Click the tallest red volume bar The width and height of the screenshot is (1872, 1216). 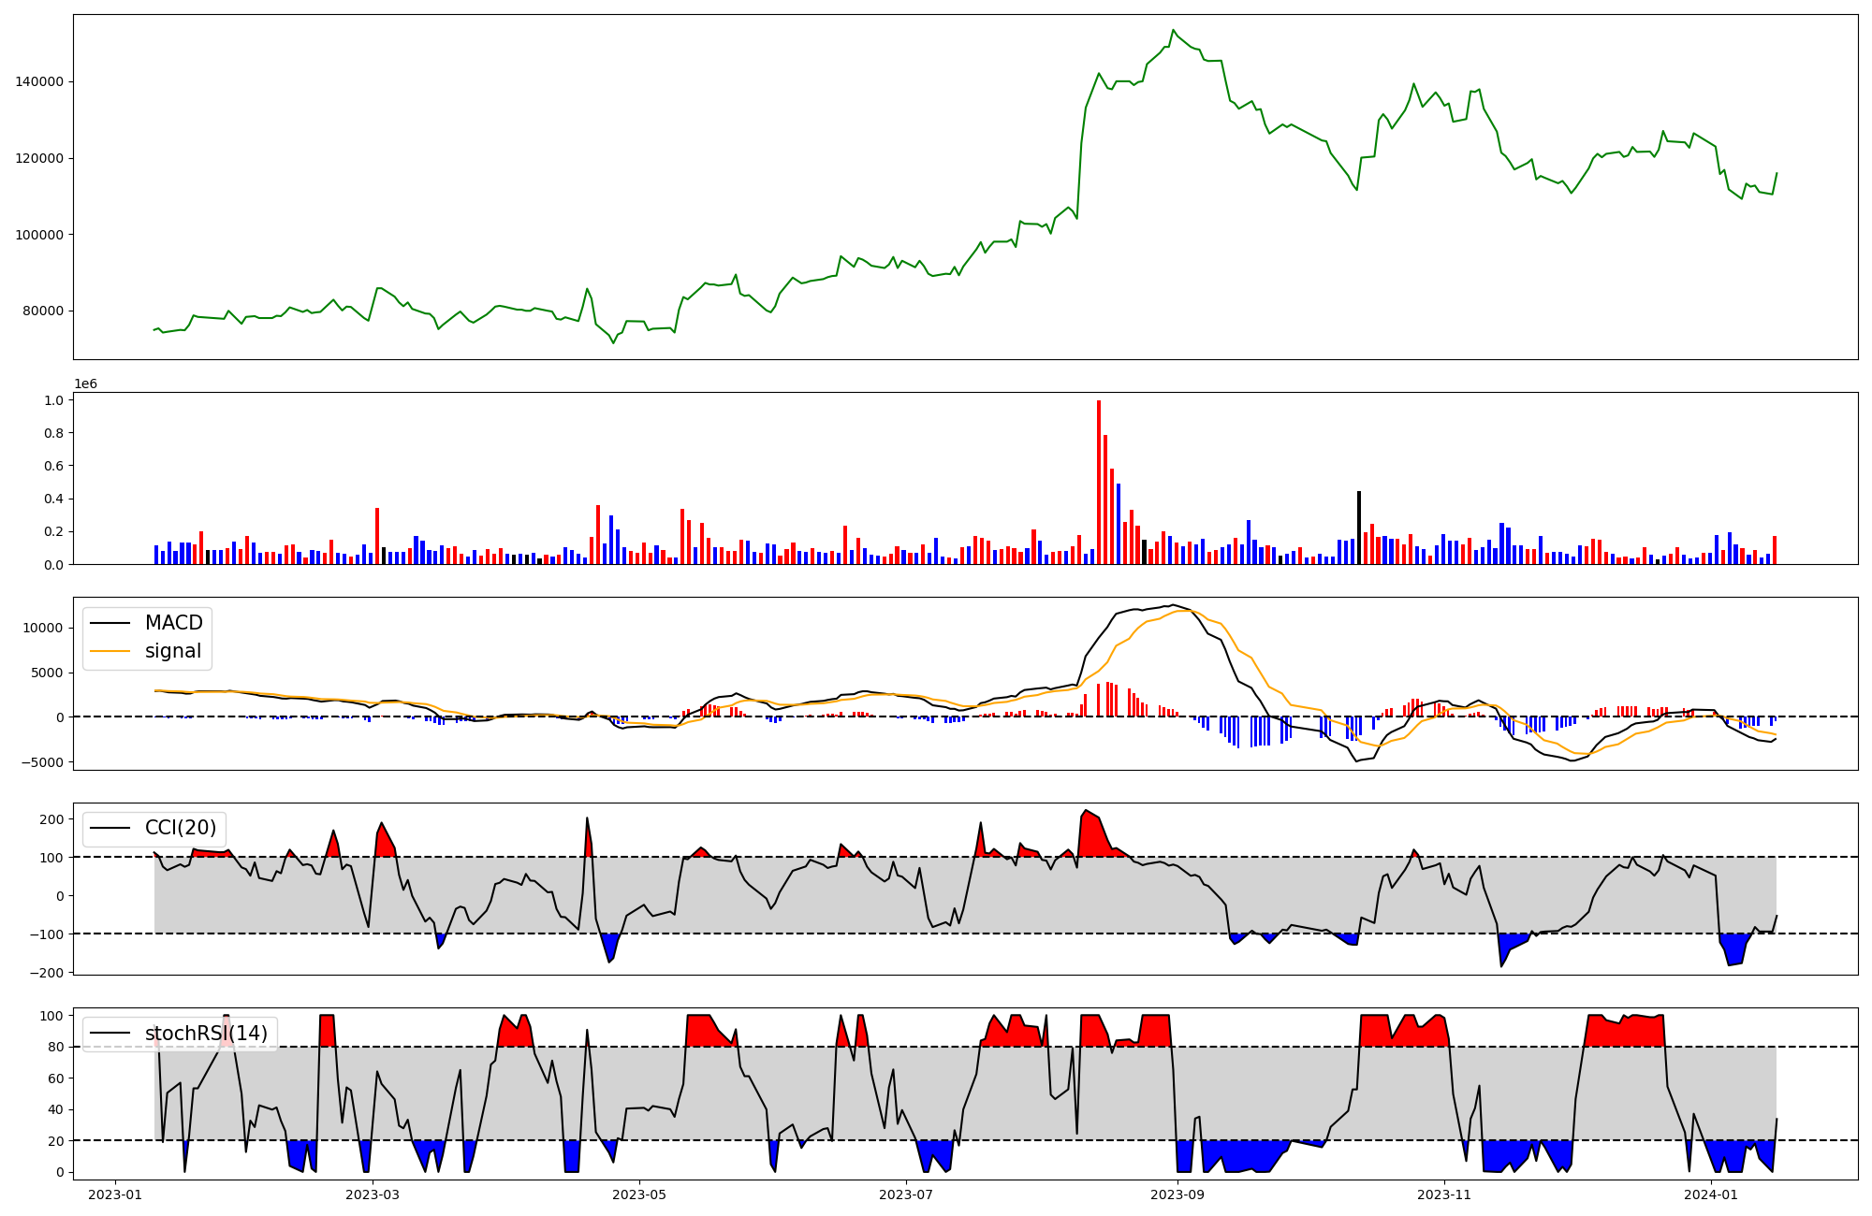[1099, 482]
